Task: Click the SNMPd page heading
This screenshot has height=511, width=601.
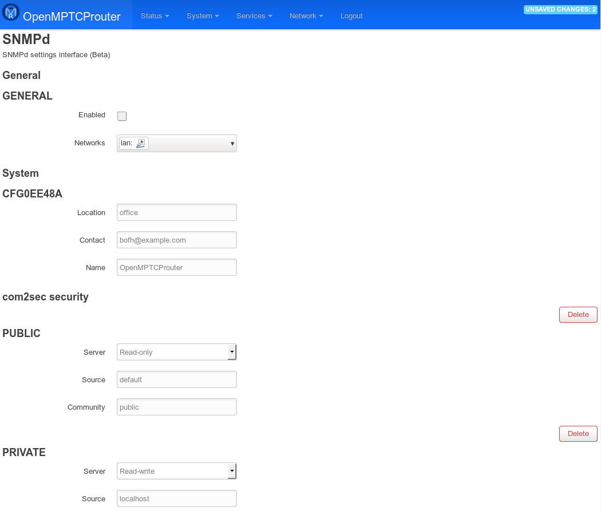Action: pyautogui.click(x=26, y=39)
